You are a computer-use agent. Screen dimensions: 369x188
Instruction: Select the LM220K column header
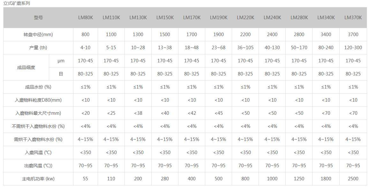click(x=245, y=18)
